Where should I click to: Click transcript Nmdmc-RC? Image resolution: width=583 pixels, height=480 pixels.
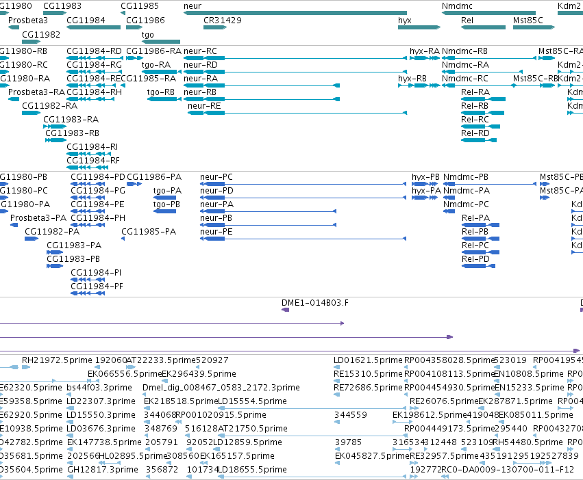click(464, 79)
